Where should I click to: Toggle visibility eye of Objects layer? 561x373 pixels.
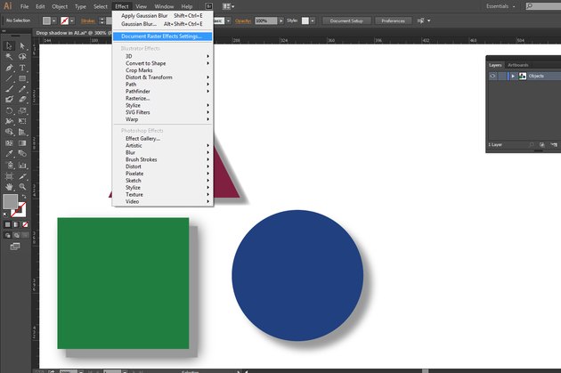click(x=492, y=76)
